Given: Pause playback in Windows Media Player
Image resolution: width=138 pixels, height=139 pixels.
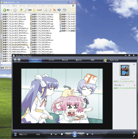Looking at the screenshot, I should pos(74,134).
